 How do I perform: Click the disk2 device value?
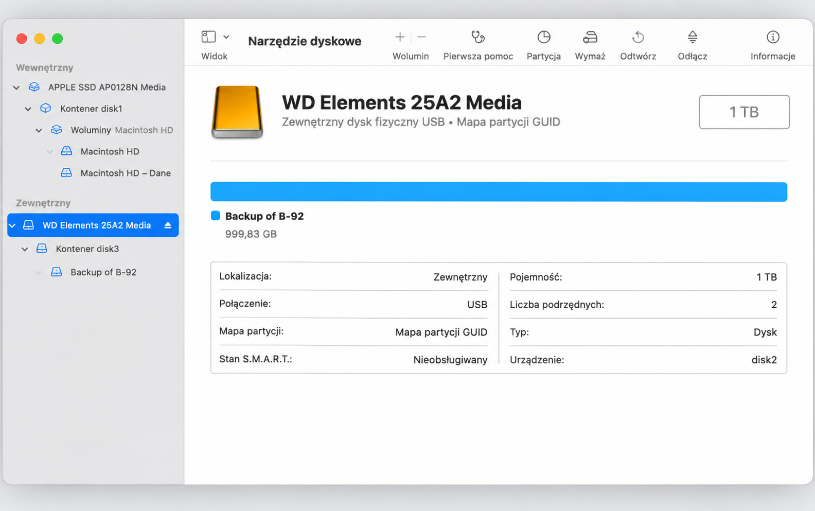(x=764, y=360)
